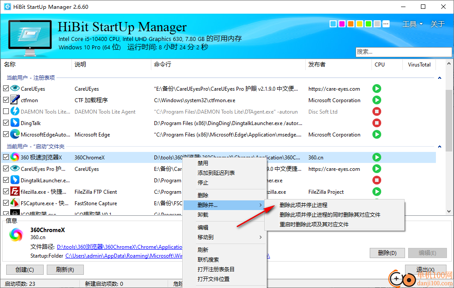Click the 删除(D) button
This screenshot has width=454, height=288.
(387, 253)
